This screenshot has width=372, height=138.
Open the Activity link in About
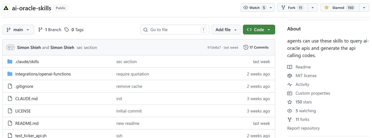299,84
